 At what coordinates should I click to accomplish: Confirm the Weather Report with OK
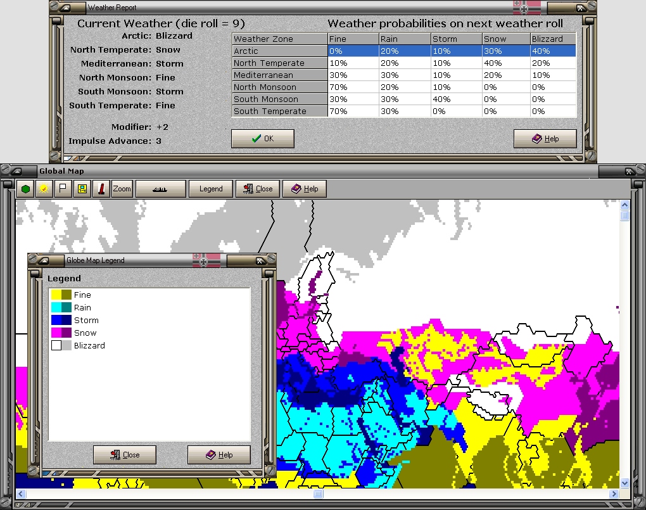click(x=263, y=139)
